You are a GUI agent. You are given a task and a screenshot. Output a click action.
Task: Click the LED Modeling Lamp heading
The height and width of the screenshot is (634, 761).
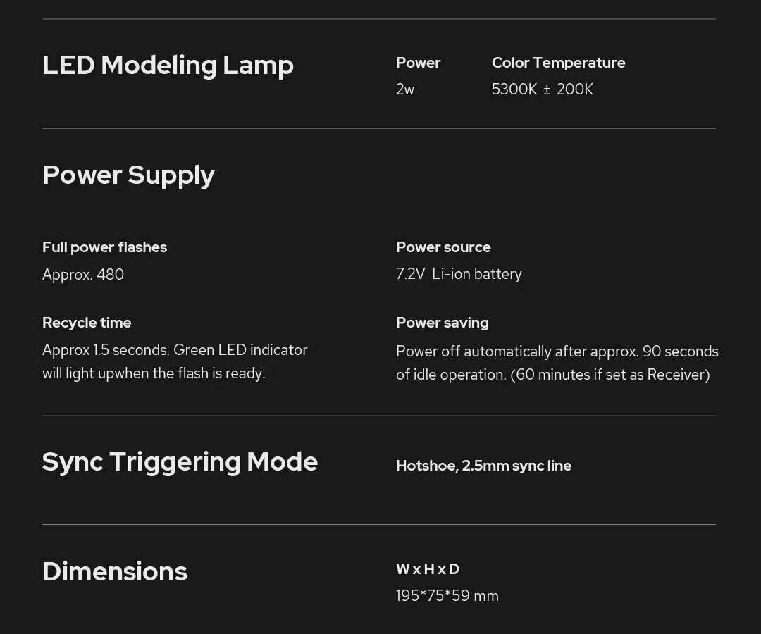tap(168, 66)
